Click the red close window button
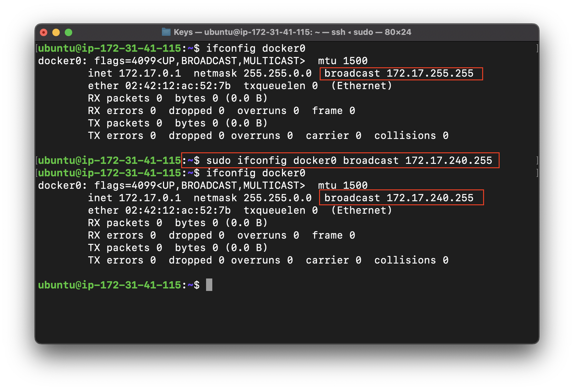This screenshot has height=390, width=574. click(x=44, y=32)
